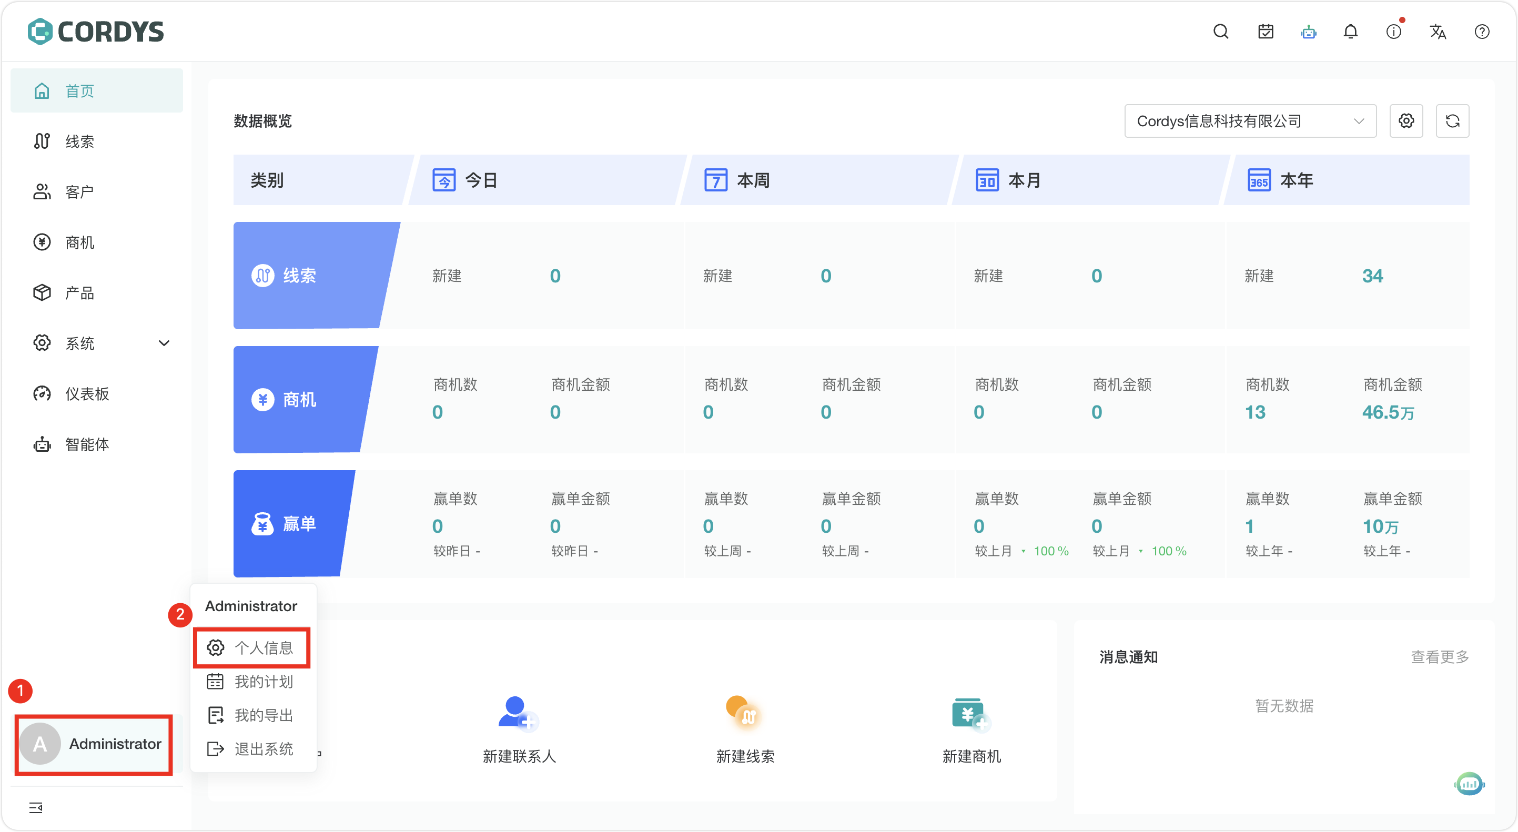Open the Cordys信息科技有限公司 company dropdown
The image size is (1518, 832).
pos(1249,121)
